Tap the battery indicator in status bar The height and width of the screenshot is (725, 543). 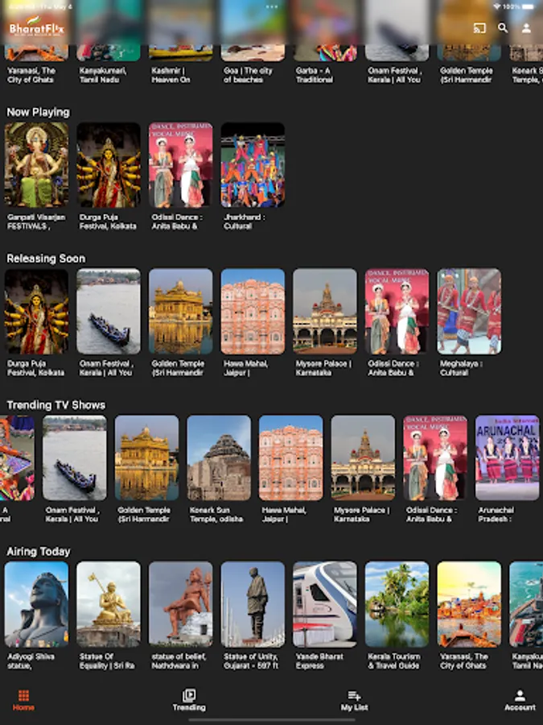(x=528, y=6)
